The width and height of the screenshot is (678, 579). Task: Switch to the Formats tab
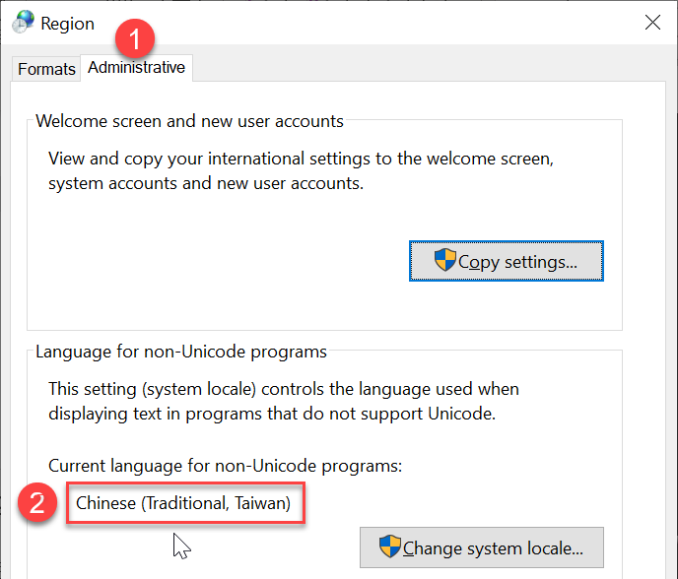46,69
